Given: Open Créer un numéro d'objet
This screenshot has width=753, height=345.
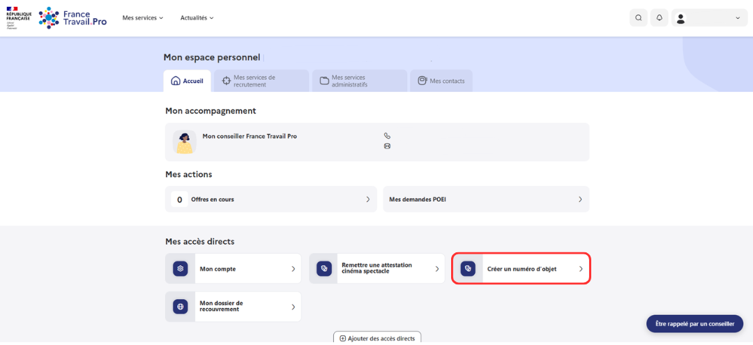Looking at the screenshot, I should [x=521, y=269].
